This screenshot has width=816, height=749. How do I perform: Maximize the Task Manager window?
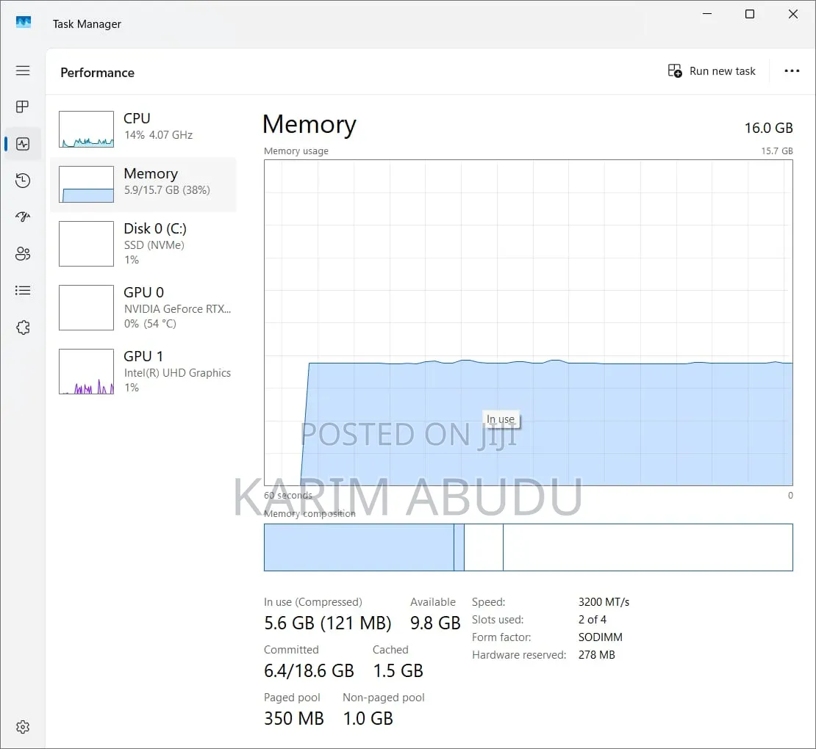749,14
